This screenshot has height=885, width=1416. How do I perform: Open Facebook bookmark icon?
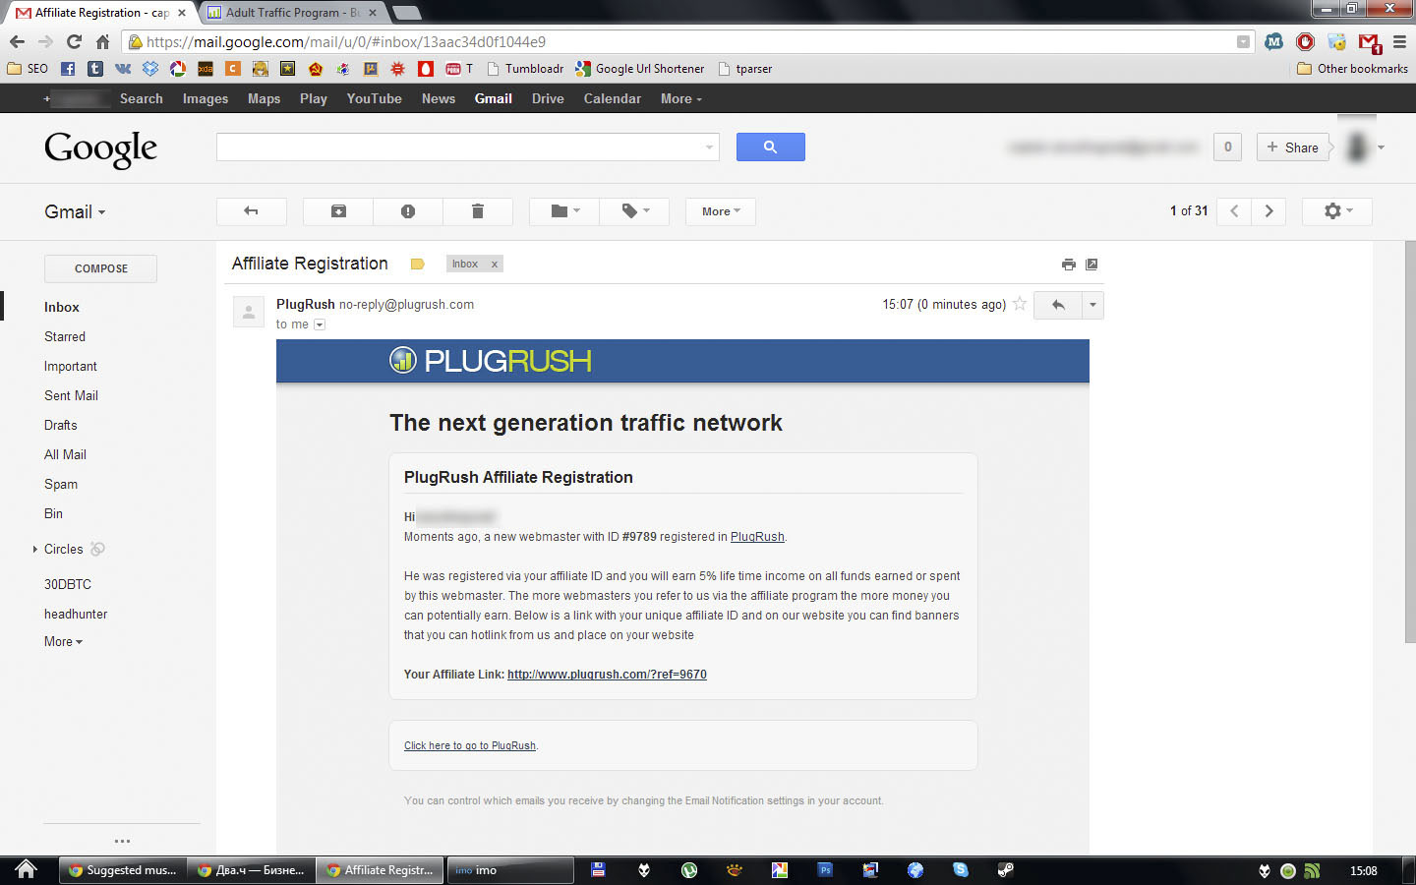(x=68, y=69)
